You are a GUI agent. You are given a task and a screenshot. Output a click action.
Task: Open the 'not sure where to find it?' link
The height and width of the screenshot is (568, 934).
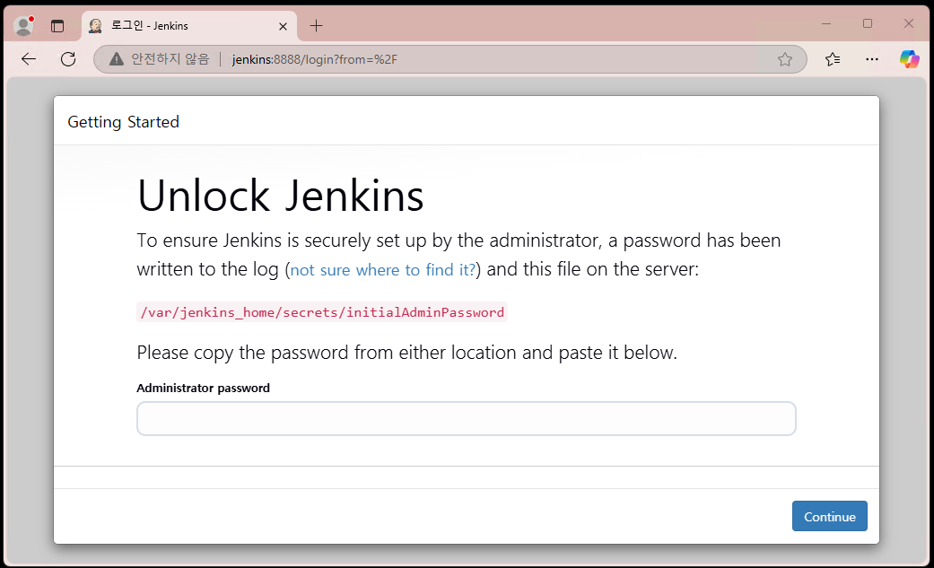pos(382,270)
